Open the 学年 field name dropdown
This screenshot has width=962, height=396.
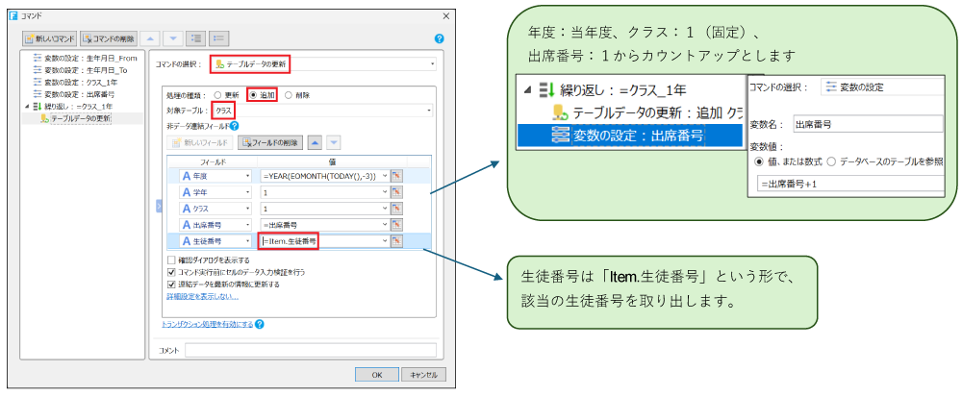click(248, 192)
